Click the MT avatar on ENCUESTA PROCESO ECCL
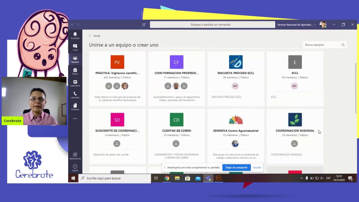Screen dimensions: 359x202 (235, 86)
